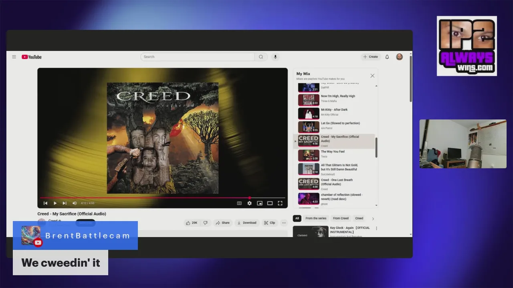
Task: Click the progress bar scrubber handle
Action: pos(250,198)
